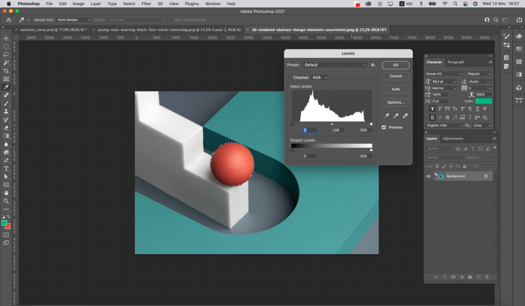
Task: Open the Filter menu
Action: click(x=146, y=4)
